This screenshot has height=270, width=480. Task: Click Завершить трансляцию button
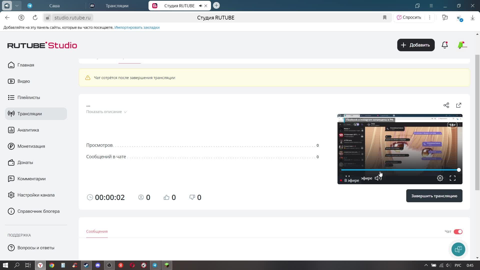click(434, 196)
